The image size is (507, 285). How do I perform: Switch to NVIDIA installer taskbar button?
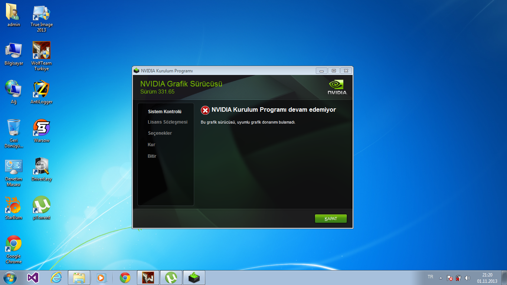(x=194, y=278)
